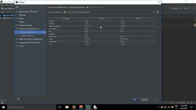The image size is (196, 110).
Task: Open the Edit menu in PyCharm
Action: click(7, 5)
